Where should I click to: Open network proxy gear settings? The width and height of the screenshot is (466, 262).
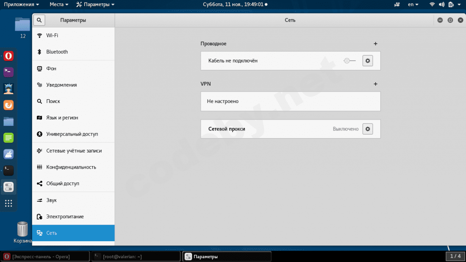[x=368, y=129]
